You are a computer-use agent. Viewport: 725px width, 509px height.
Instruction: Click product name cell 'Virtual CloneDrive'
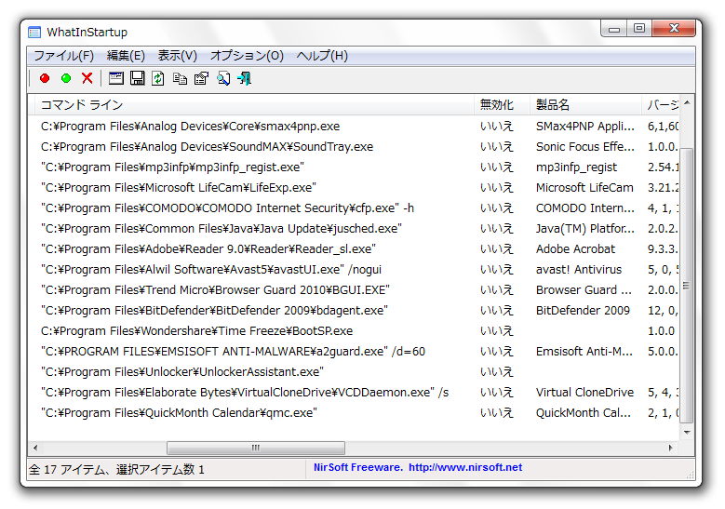(x=584, y=392)
